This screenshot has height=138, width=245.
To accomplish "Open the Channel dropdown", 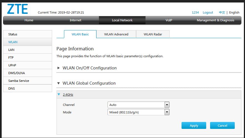I will coord(139,105).
